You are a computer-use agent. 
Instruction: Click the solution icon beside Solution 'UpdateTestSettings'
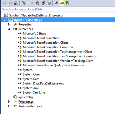[x=6, y=15]
